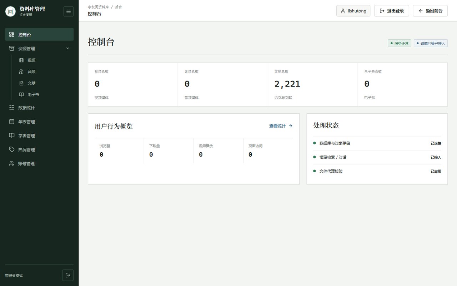Return to the front site via 返回前台
457x286 pixels.
tap(430, 11)
